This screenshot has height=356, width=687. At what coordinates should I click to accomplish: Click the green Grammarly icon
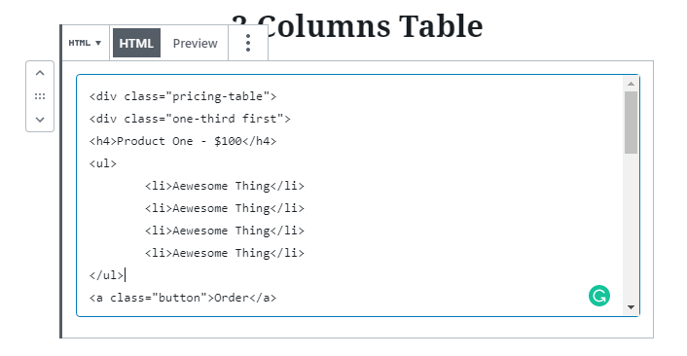598,296
